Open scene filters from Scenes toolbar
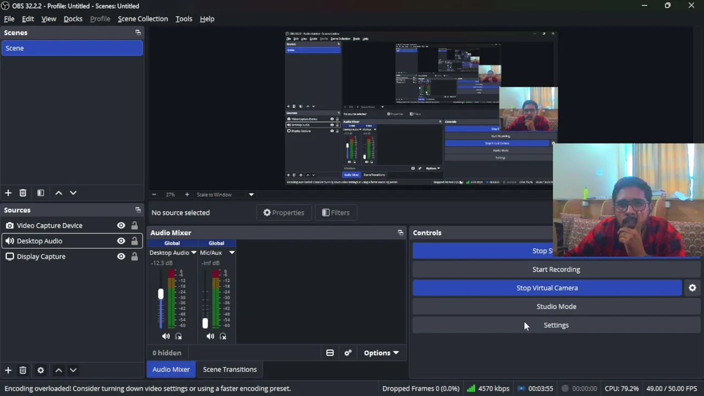The width and height of the screenshot is (704, 396). (x=41, y=193)
